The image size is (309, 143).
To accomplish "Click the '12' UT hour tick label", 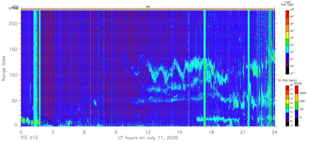I will pyautogui.click(x=148, y=132).
